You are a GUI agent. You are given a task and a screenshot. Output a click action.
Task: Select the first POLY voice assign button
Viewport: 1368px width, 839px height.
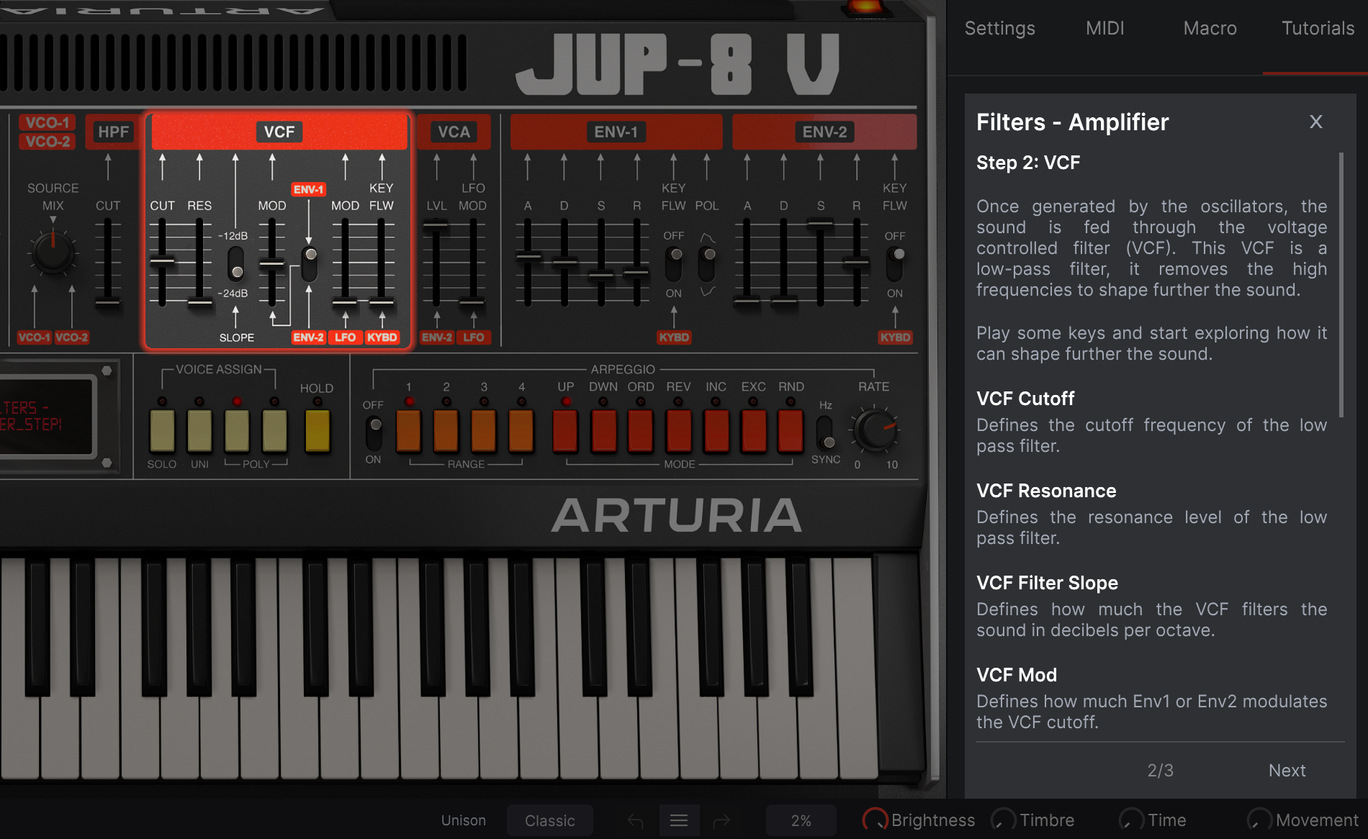pyautogui.click(x=237, y=431)
